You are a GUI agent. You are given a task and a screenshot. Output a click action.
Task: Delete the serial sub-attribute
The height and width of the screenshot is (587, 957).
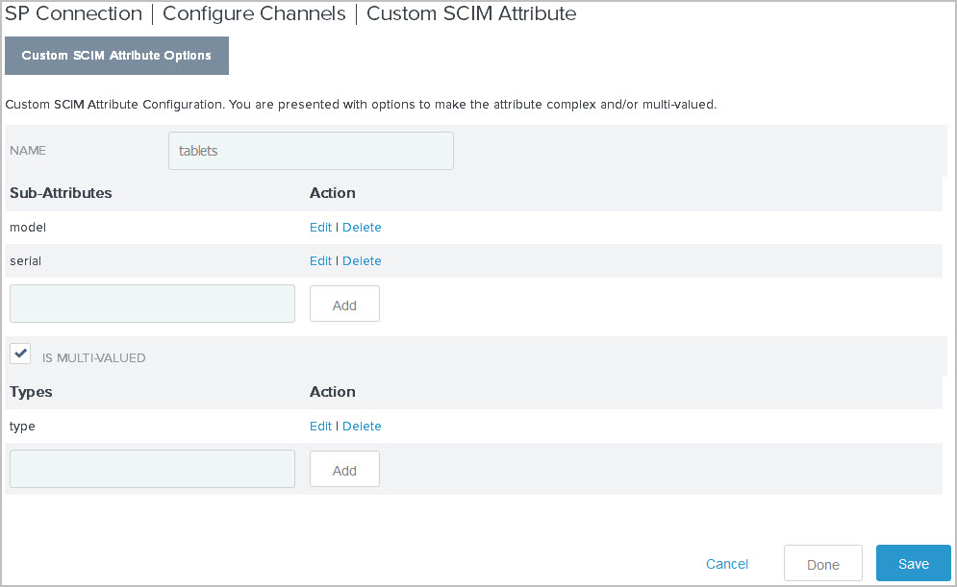[362, 260]
